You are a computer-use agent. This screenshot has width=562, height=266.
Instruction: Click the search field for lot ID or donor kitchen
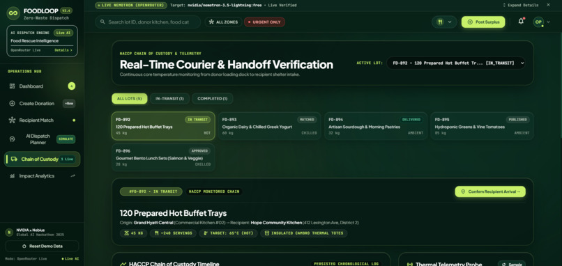[148, 22]
